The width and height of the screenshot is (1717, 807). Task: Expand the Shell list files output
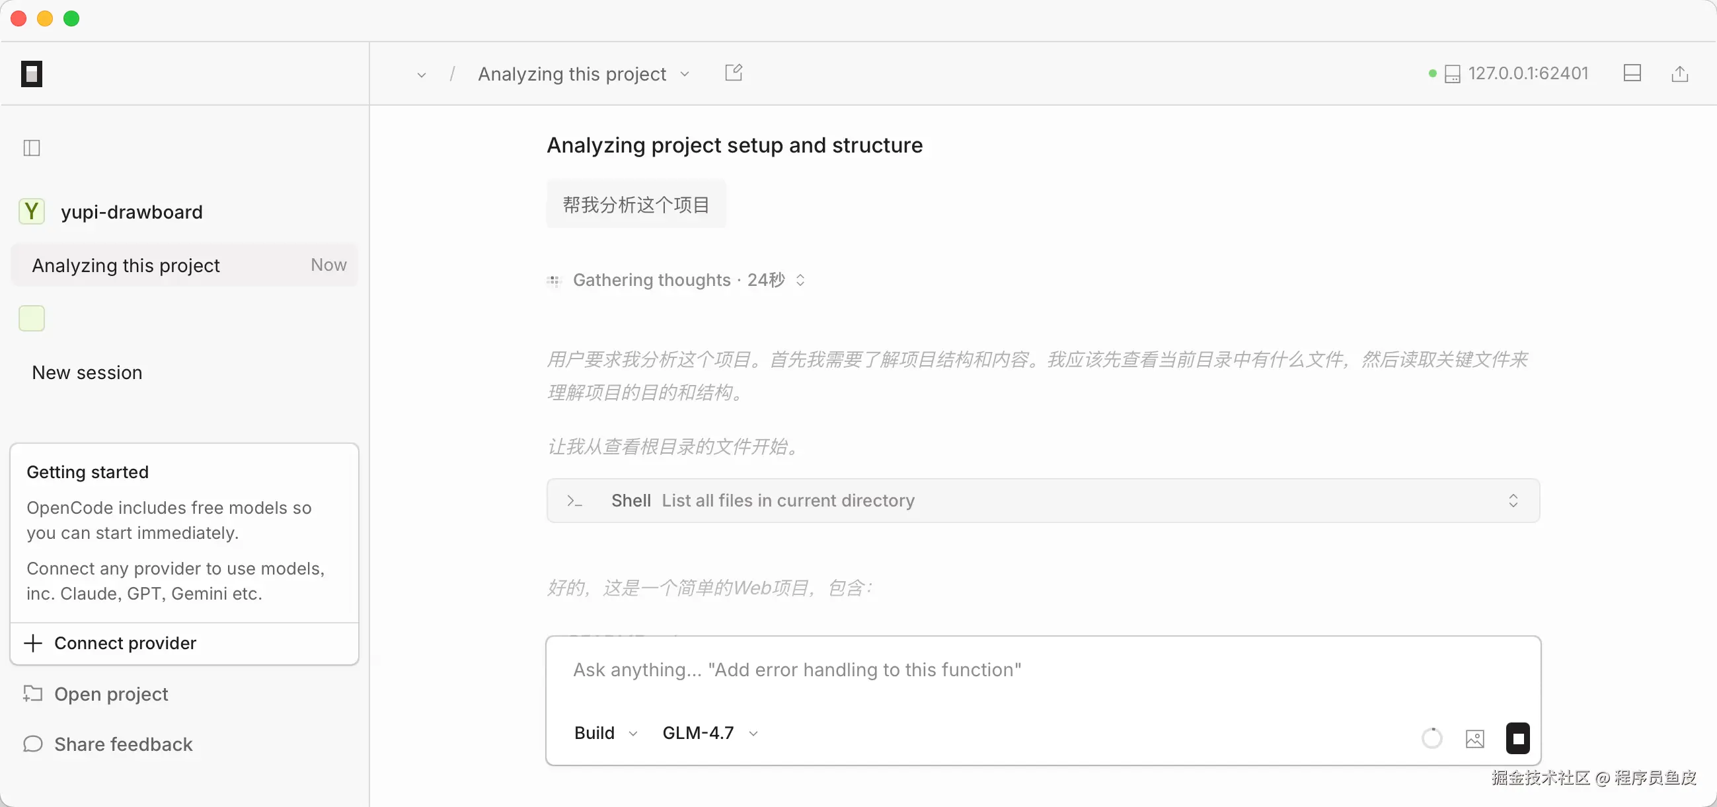(1513, 500)
